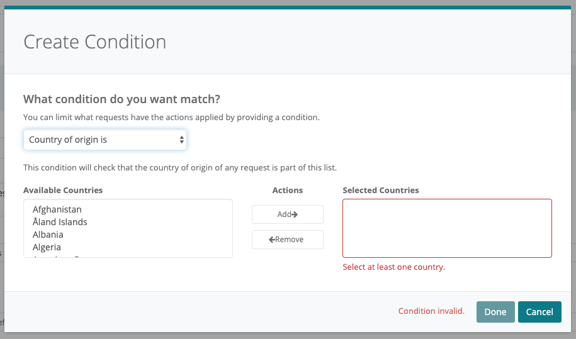The height and width of the screenshot is (339, 576).
Task: Click the partially visible country below Algeria
Action: click(x=57, y=255)
